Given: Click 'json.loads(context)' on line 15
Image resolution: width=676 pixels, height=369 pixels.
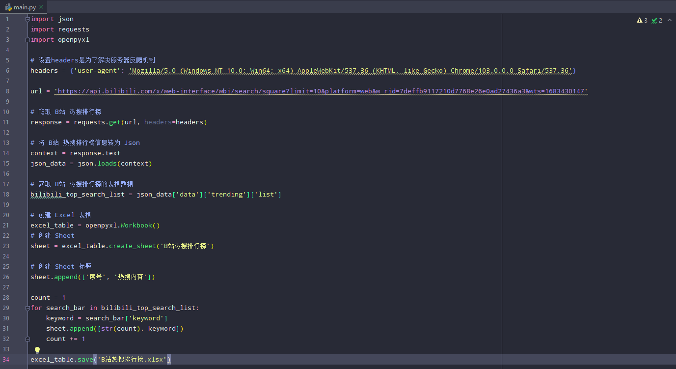Looking at the screenshot, I should click(115, 164).
